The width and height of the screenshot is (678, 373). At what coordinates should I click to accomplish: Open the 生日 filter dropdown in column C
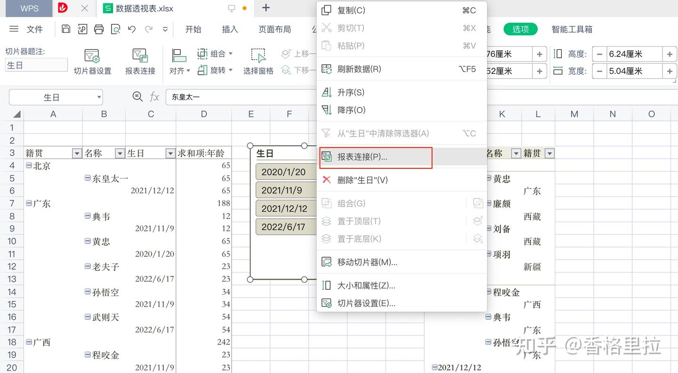click(x=170, y=153)
